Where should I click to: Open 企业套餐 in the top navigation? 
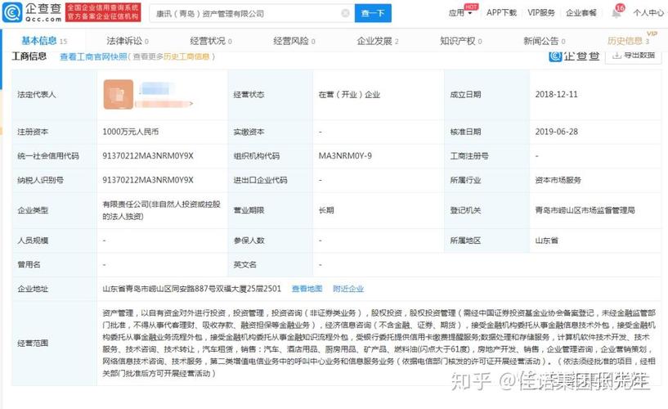coord(581,13)
